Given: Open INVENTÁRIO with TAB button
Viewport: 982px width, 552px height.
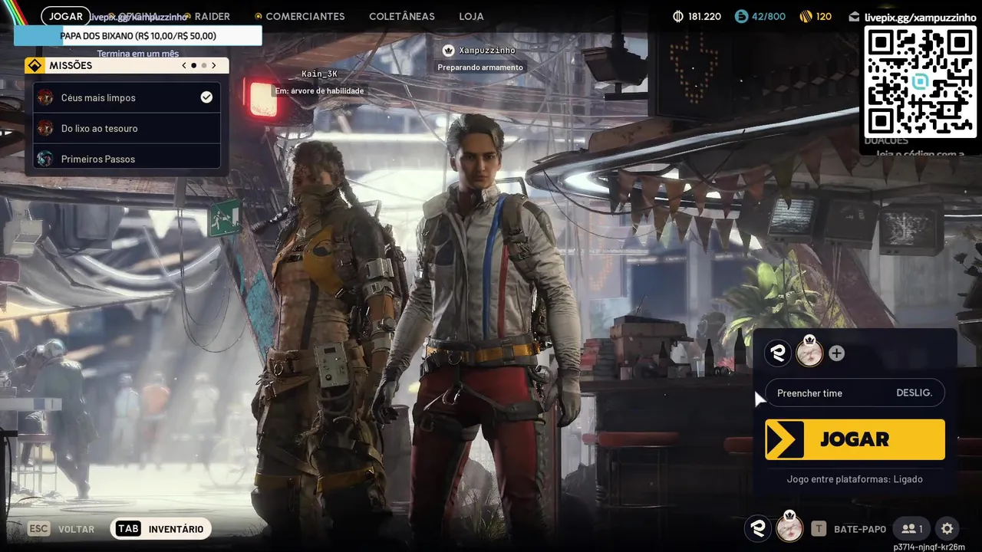Looking at the screenshot, I should (160, 529).
